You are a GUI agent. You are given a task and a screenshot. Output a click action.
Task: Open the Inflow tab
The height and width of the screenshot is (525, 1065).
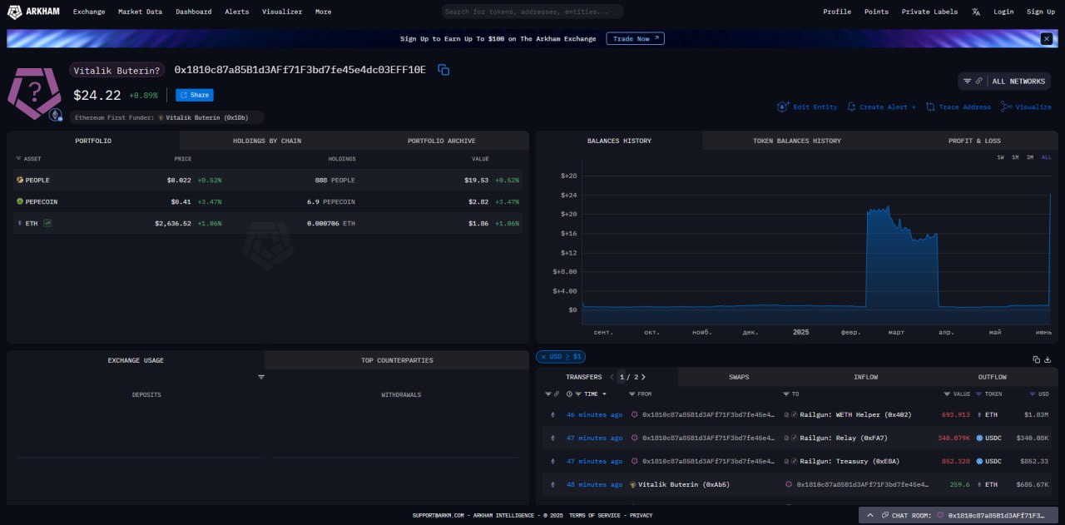[866, 377]
